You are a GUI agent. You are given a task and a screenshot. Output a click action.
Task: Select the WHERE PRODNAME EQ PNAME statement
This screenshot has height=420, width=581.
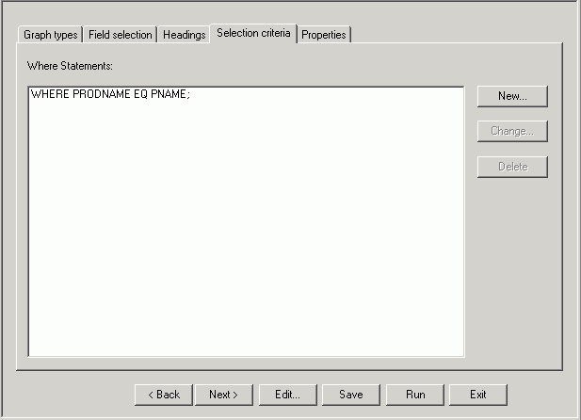coord(110,94)
